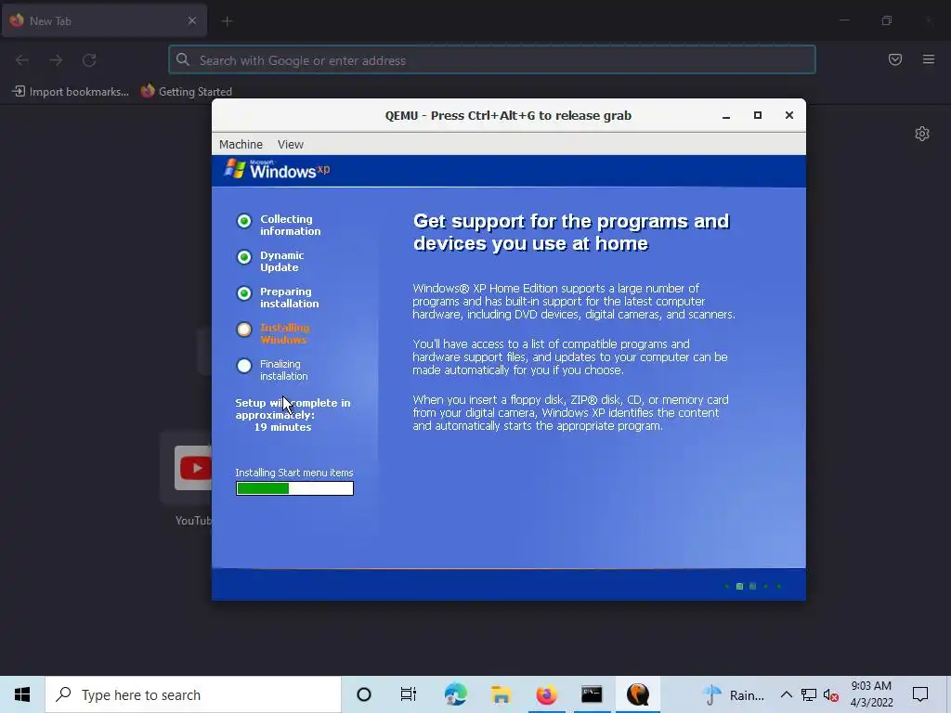This screenshot has width=951, height=713.
Task: Close the QEMU window
Action: tap(789, 115)
